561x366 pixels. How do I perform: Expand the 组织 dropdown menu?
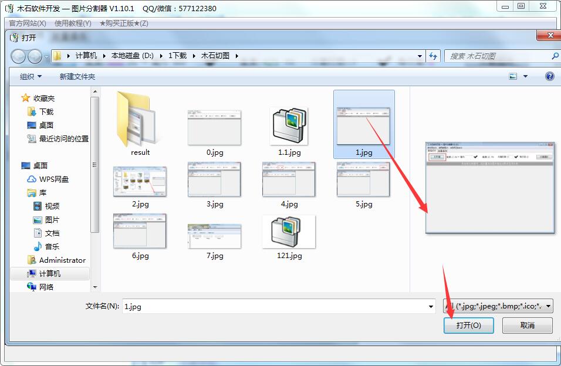click(31, 77)
